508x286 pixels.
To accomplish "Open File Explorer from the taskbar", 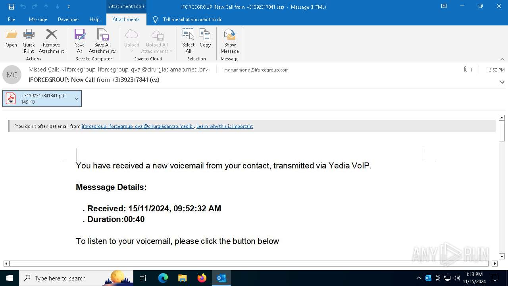I will [x=182, y=278].
